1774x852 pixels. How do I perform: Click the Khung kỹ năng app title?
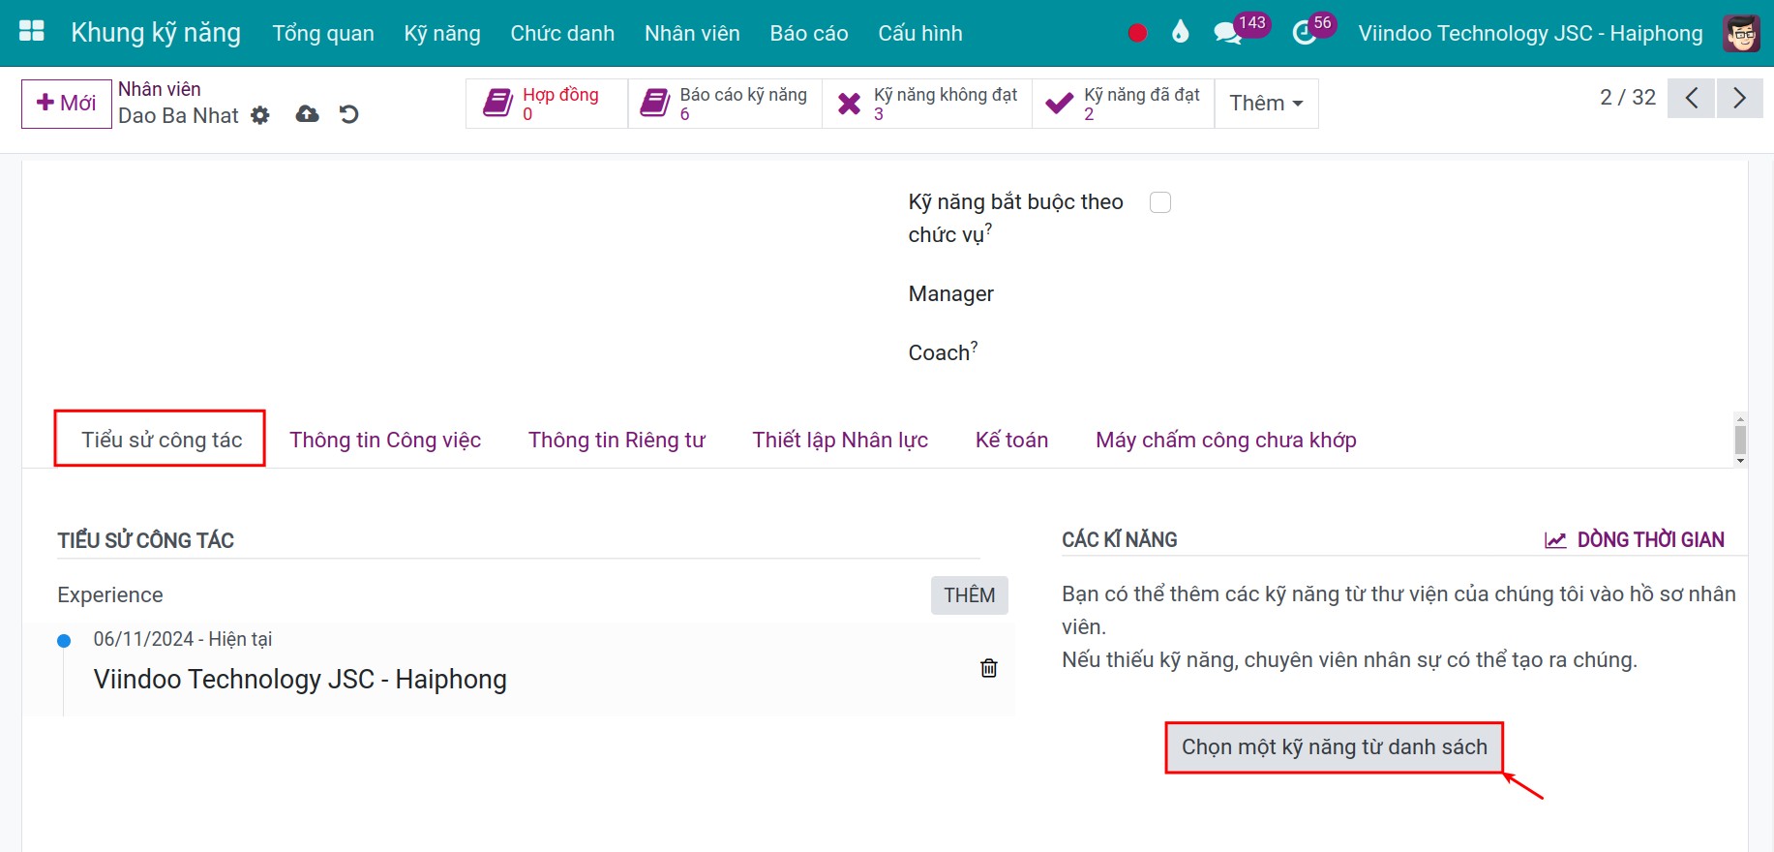(x=156, y=33)
